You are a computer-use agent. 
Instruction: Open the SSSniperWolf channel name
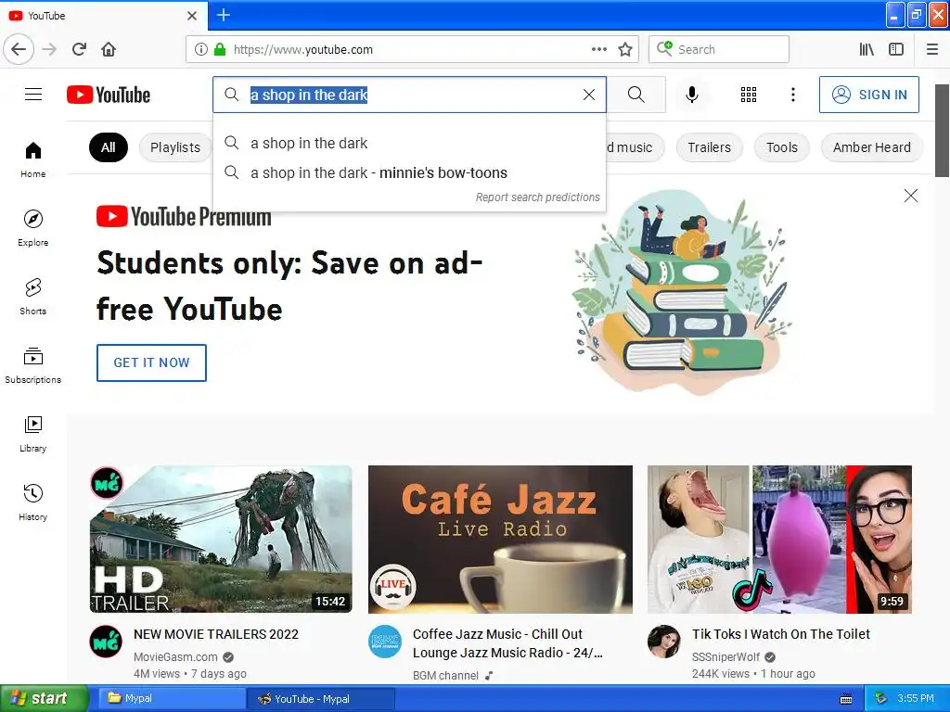click(x=725, y=657)
